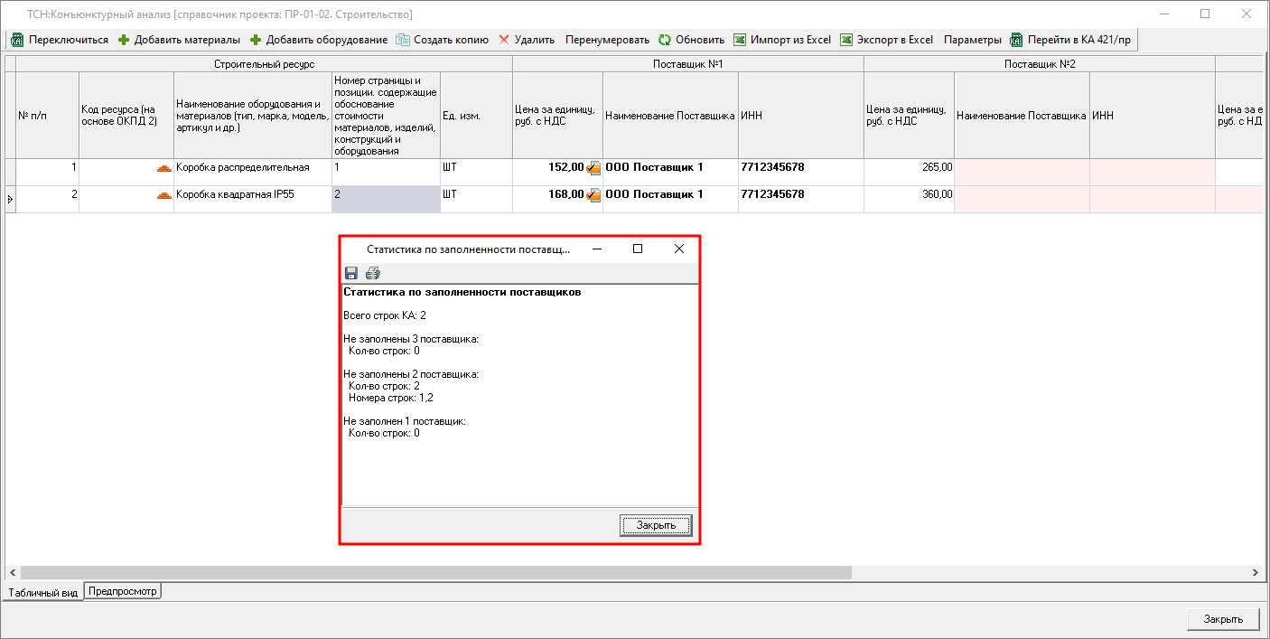1270x639 pixels.
Task: Open Параметры from the toolbar
Action: coord(972,40)
